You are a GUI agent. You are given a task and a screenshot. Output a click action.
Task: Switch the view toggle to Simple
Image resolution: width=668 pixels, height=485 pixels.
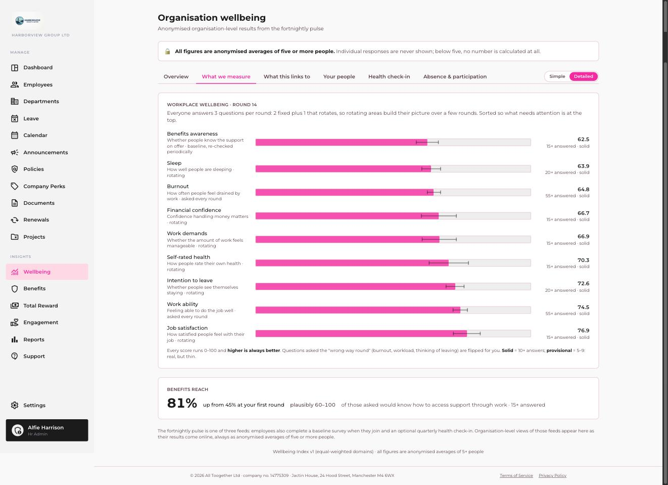click(557, 76)
